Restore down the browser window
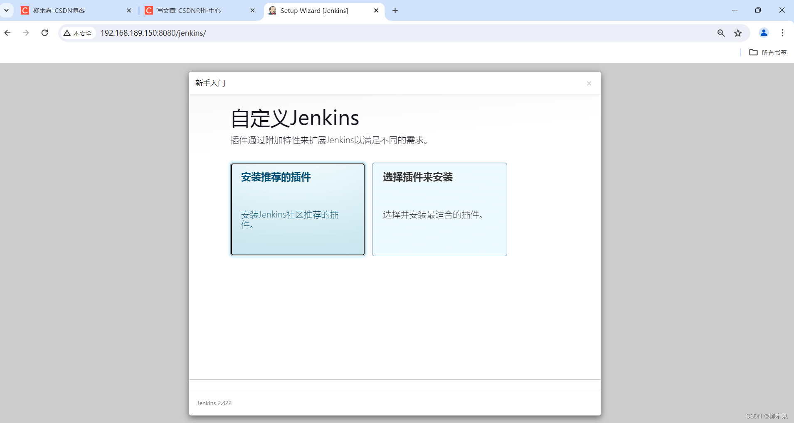Image resolution: width=794 pixels, height=423 pixels. 758,10
